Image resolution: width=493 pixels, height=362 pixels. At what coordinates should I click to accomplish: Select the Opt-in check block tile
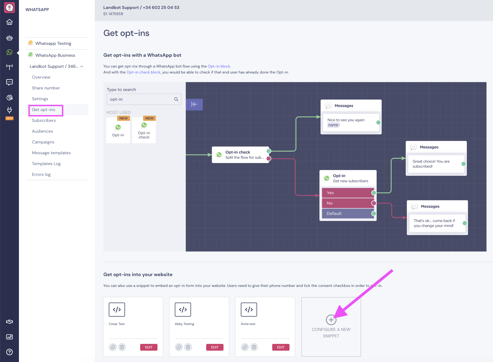tap(144, 130)
